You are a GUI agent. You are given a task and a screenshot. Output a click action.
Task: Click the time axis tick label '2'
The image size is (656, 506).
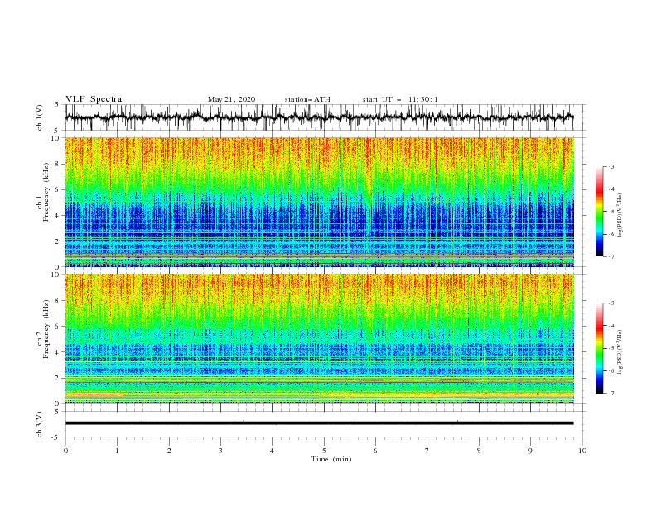169,451
